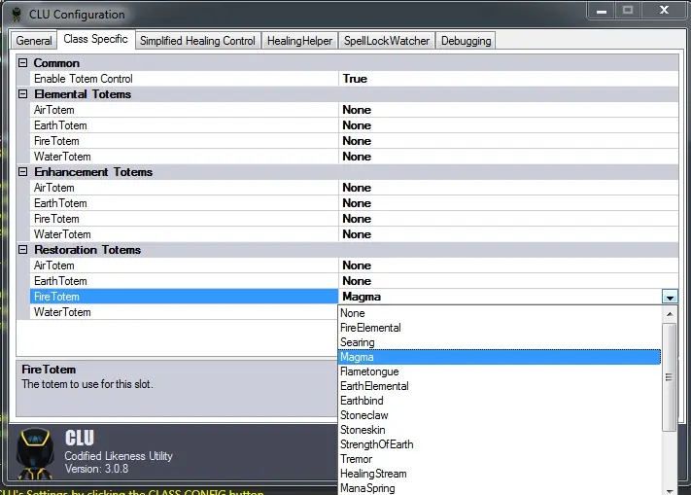Select the Restoration WaterTotem row
This screenshot has height=495, width=691.
[x=62, y=312]
